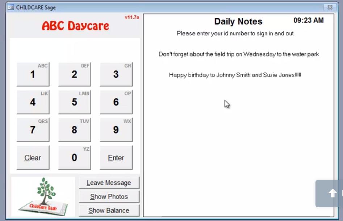Open the Leave Message dialog
Screen dimensions: 343x221
(109, 183)
